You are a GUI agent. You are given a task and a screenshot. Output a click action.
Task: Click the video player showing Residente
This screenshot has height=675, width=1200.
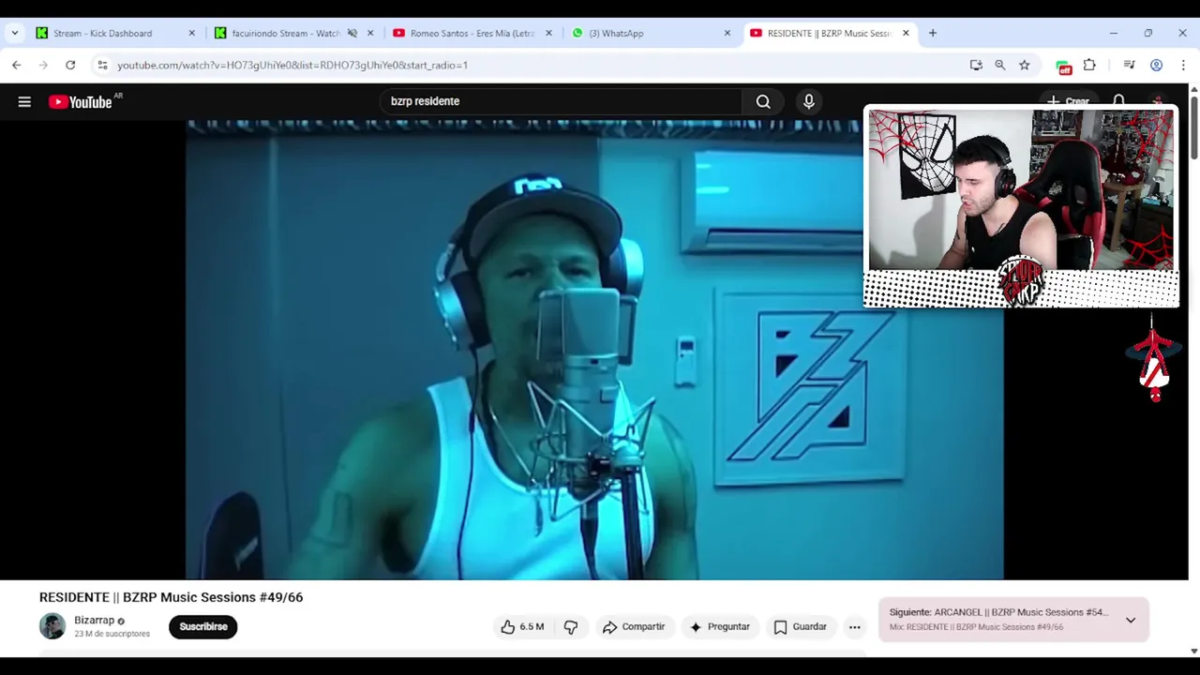click(594, 349)
